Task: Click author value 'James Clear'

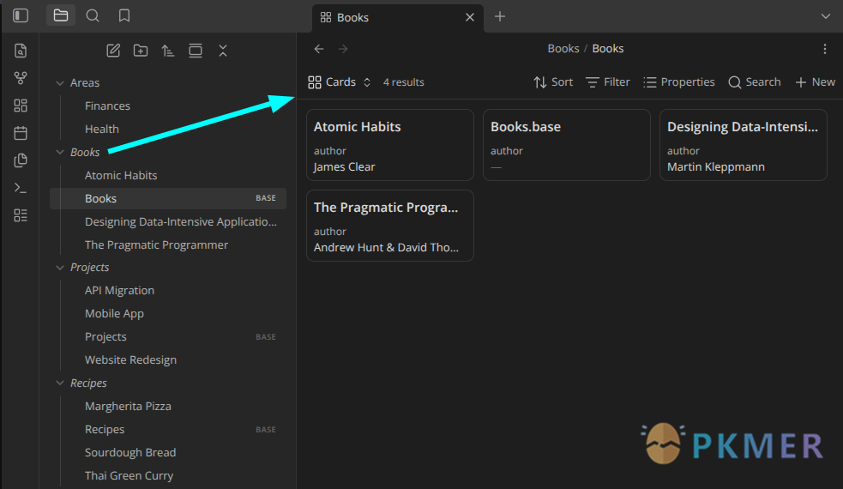Action: tap(344, 166)
